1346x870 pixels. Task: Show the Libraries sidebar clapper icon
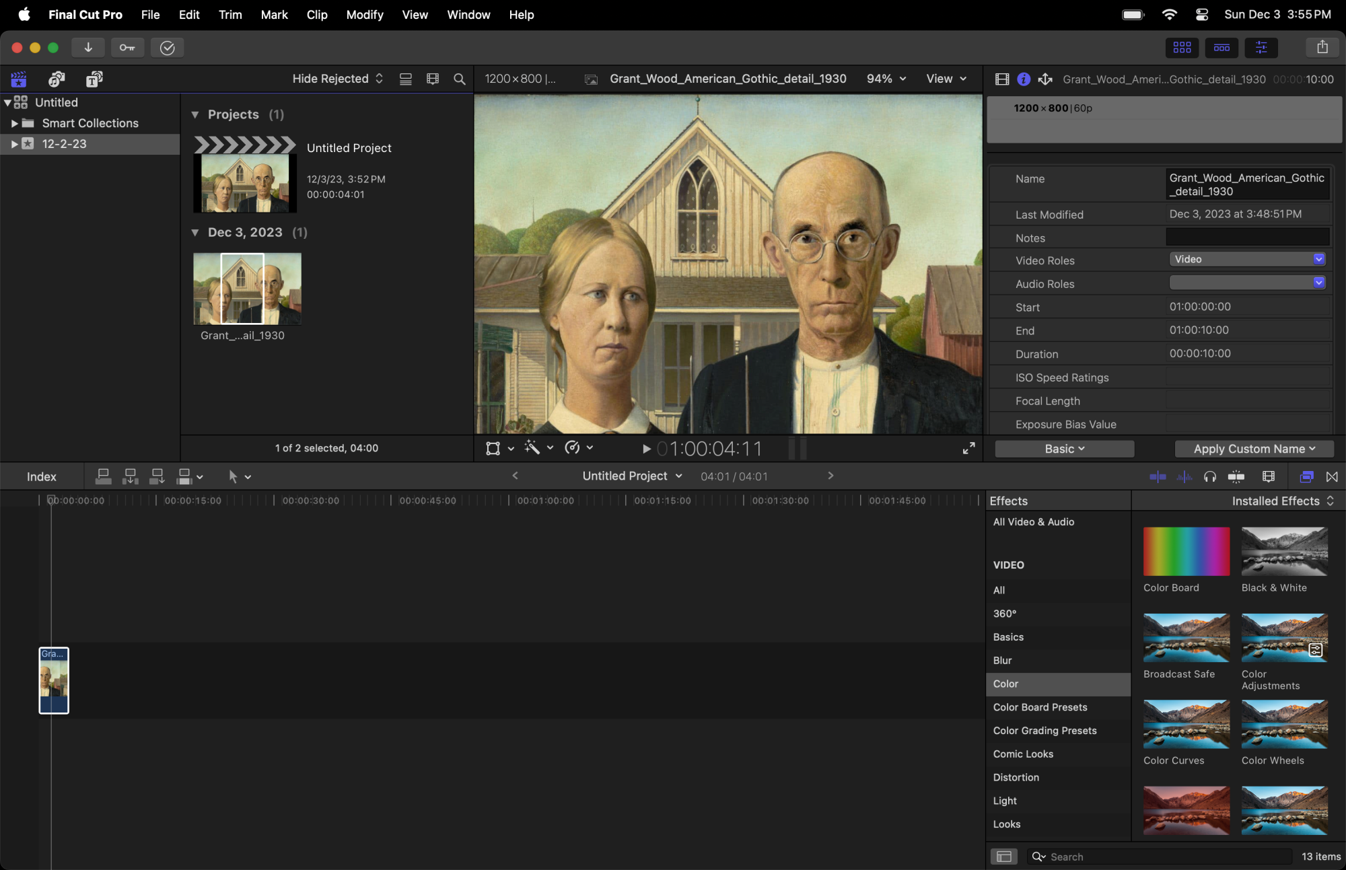pos(19,79)
